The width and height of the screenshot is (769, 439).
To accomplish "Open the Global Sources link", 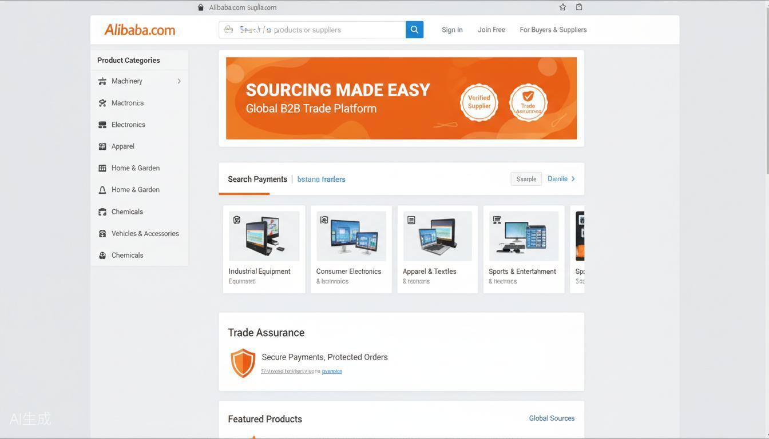I will click(552, 418).
